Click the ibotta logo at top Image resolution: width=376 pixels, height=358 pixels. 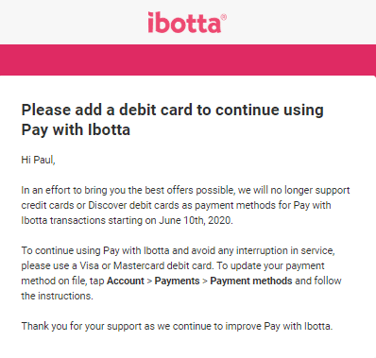pyautogui.click(x=187, y=23)
